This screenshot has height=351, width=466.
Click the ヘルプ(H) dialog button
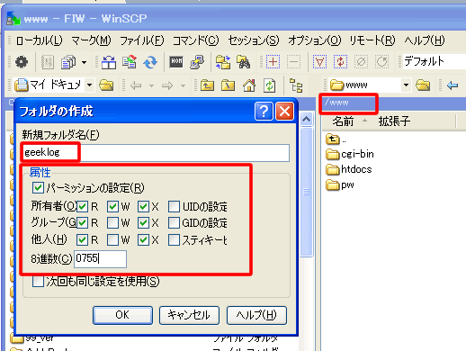pos(256,315)
